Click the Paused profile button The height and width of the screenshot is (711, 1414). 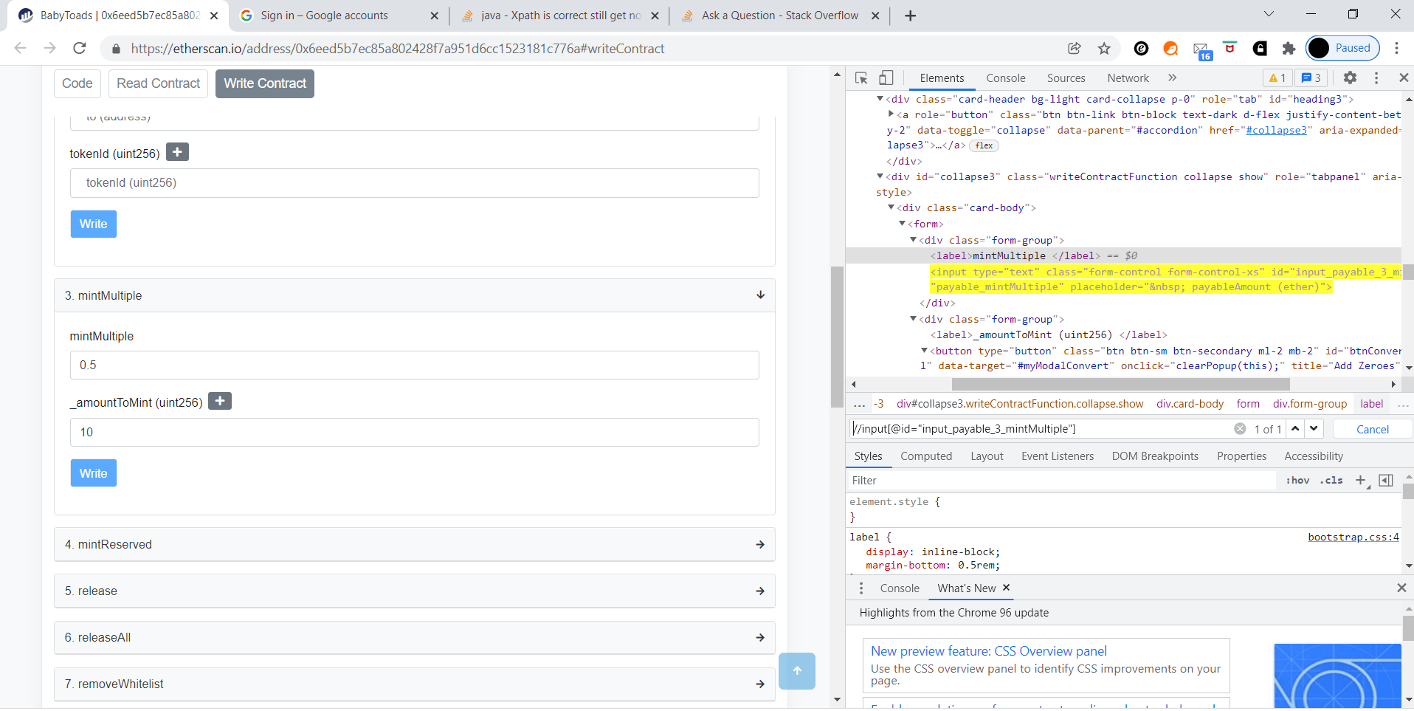click(1342, 49)
